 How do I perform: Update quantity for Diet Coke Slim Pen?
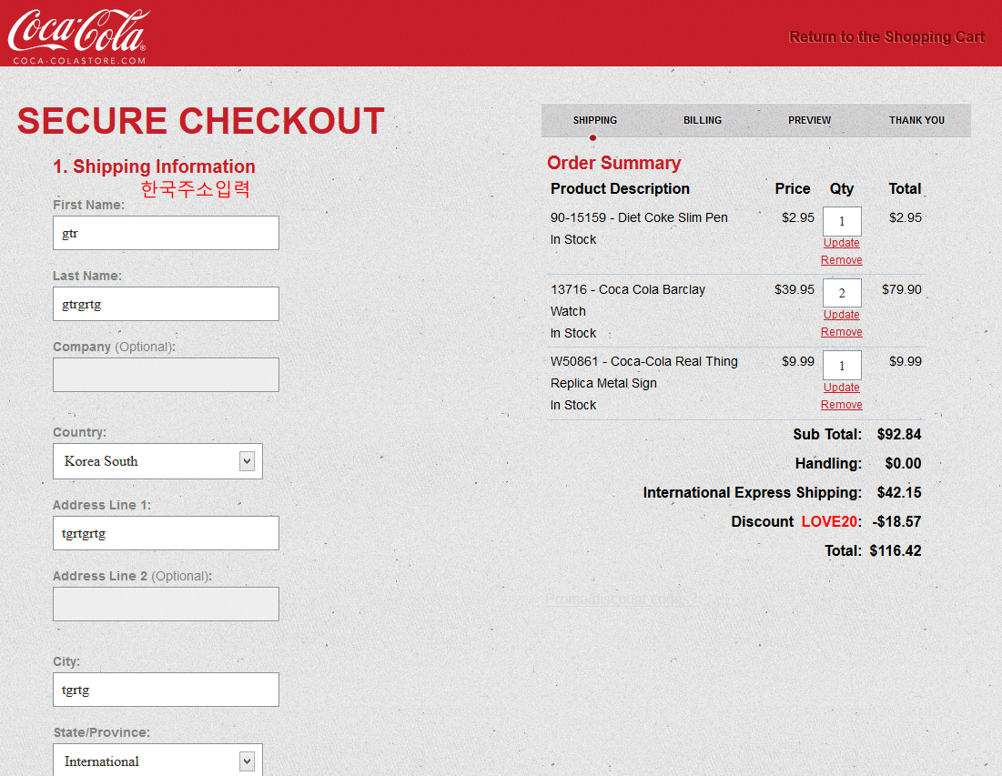pyautogui.click(x=841, y=243)
